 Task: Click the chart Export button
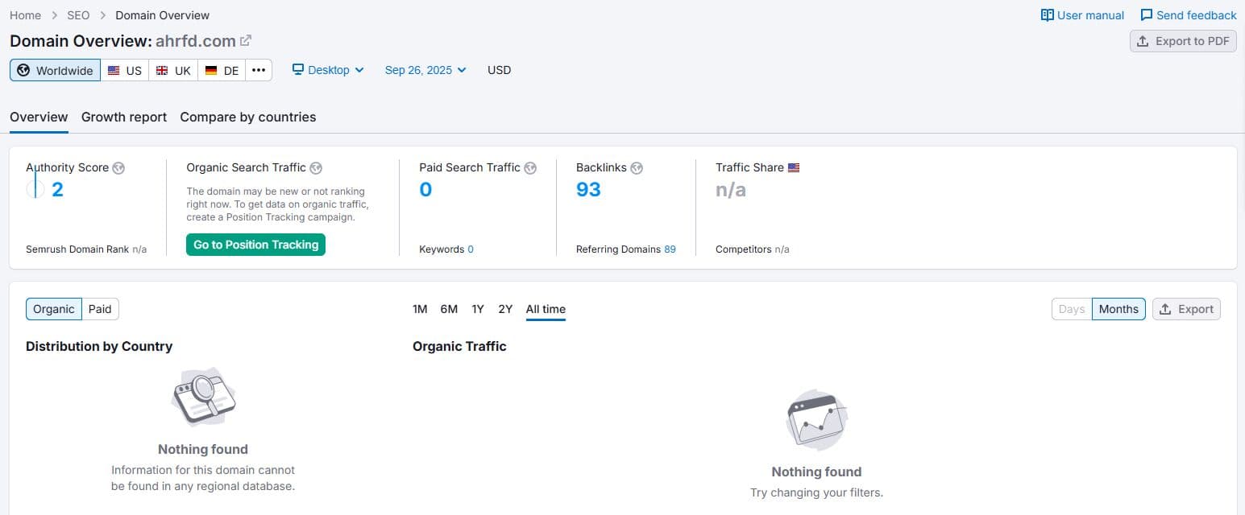1186,309
